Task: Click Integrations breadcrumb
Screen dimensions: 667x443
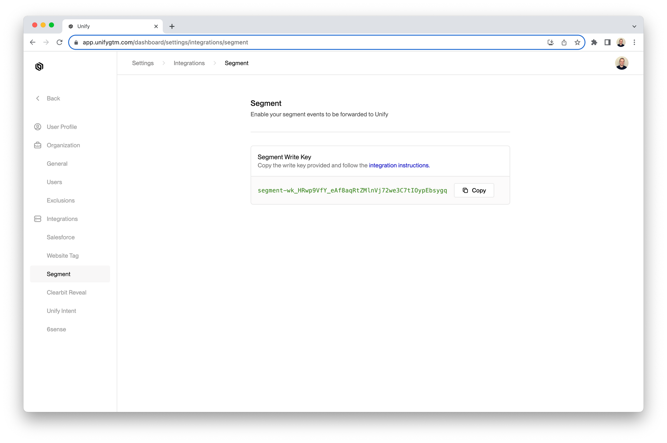Action: (189, 63)
